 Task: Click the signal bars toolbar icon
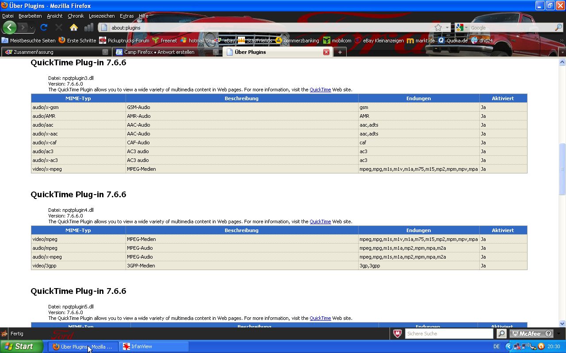point(89,27)
